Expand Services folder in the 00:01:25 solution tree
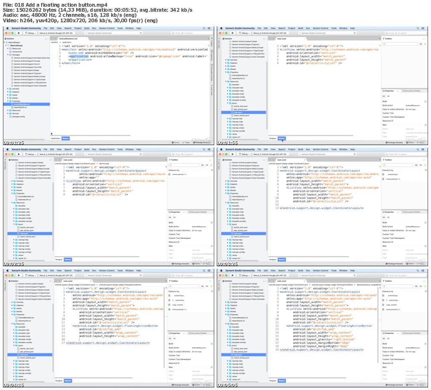This screenshot has height=390, width=431. pos(8,113)
